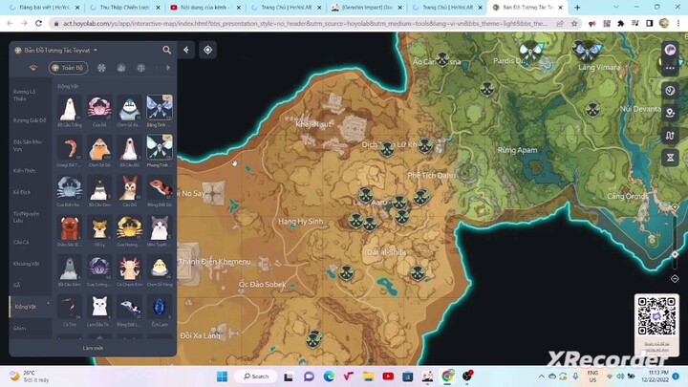Select the blue-white lizard animal
The image size is (688, 387).
tap(129, 308)
